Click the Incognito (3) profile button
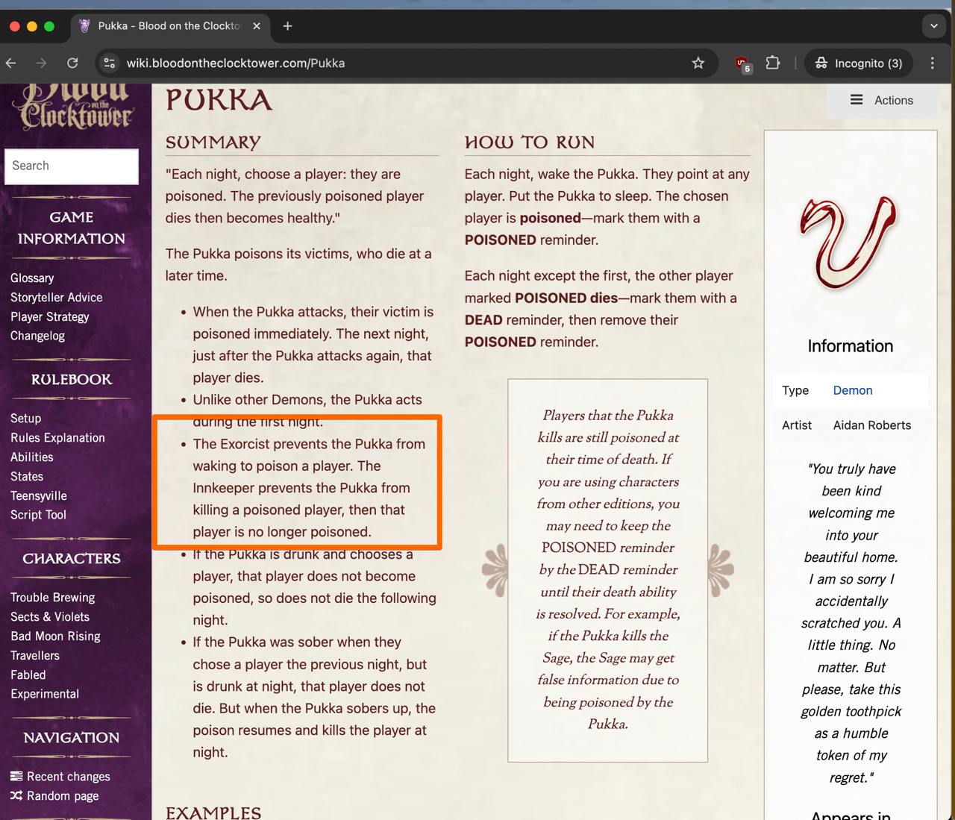This screenshot has width=955, height=820. point(859,63)
